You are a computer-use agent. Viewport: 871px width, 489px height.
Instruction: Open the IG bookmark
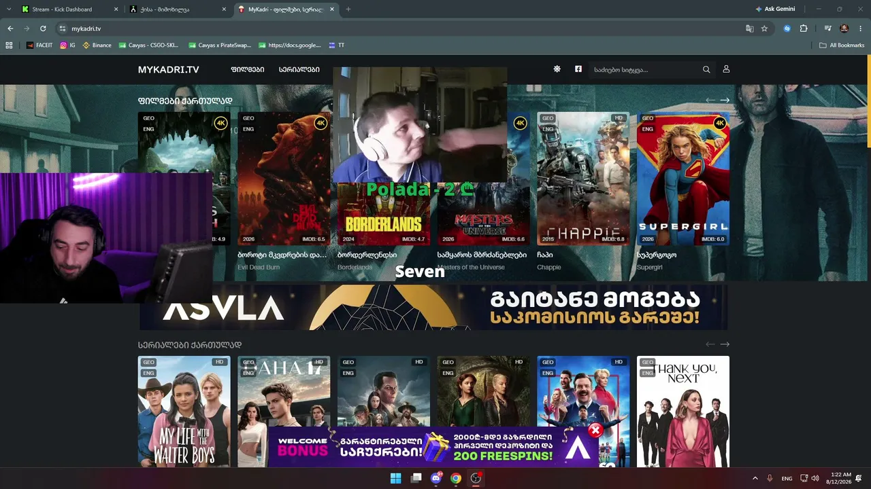pos(68,46)
